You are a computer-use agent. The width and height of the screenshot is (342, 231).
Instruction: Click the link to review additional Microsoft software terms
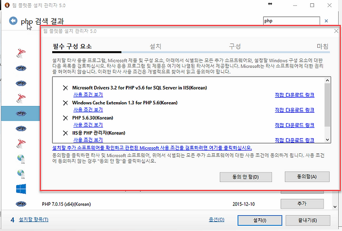pyautogui.click(x=152, y=148)
